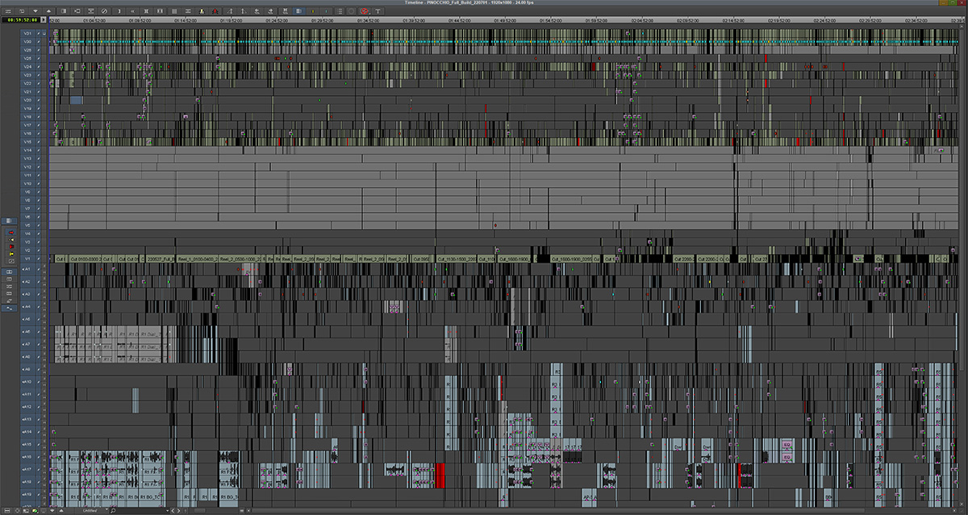Click the upward triangle in the bottom bar
The width and height of the screenshot is (968, 515).
(x=62, y=510)
